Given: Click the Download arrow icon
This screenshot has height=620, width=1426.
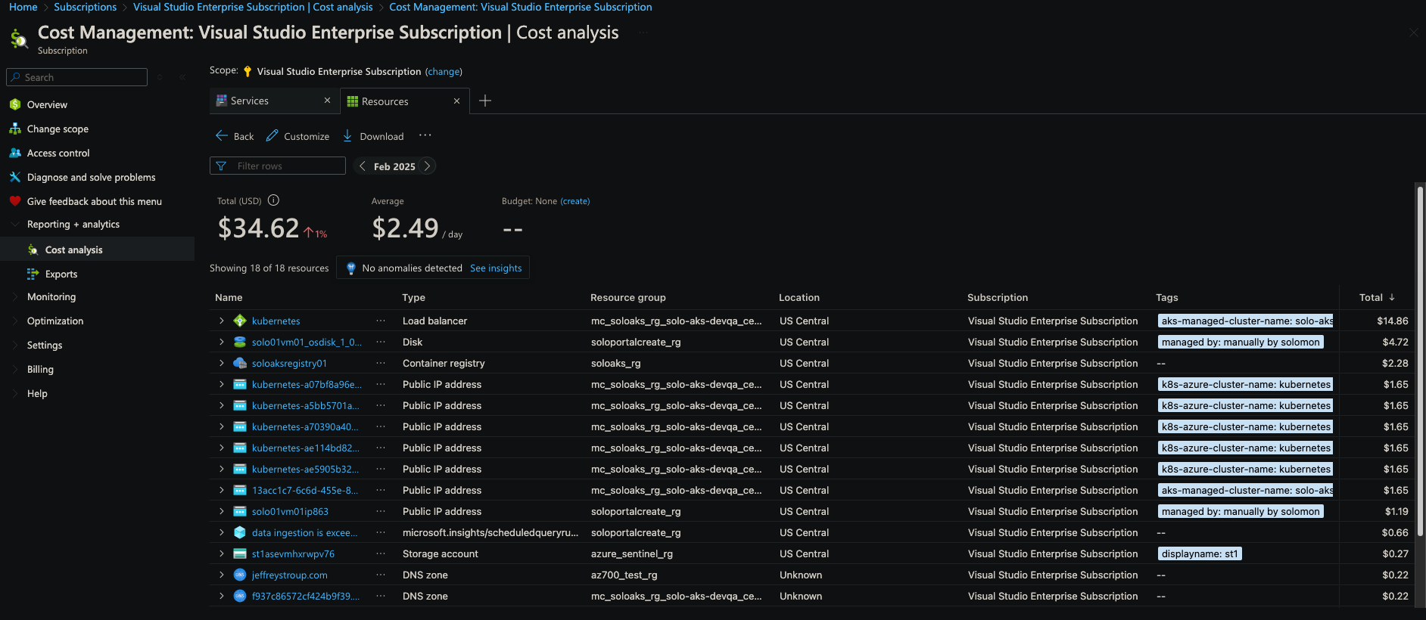Looking at the screenshot, I should (347, 136).
